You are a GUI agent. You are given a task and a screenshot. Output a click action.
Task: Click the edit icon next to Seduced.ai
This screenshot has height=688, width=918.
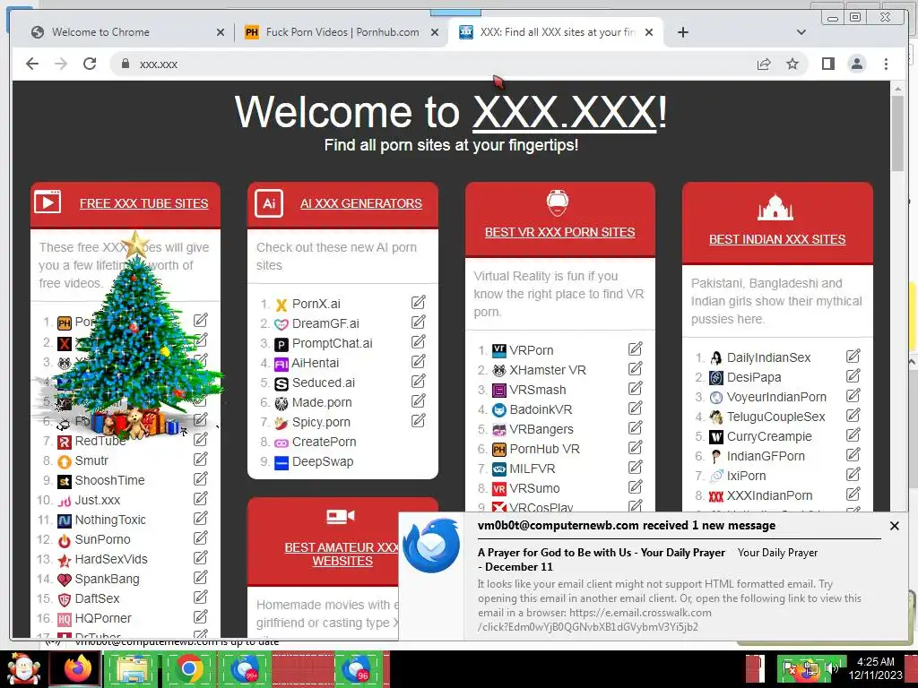pyautogui.click(x=418, y=382)
